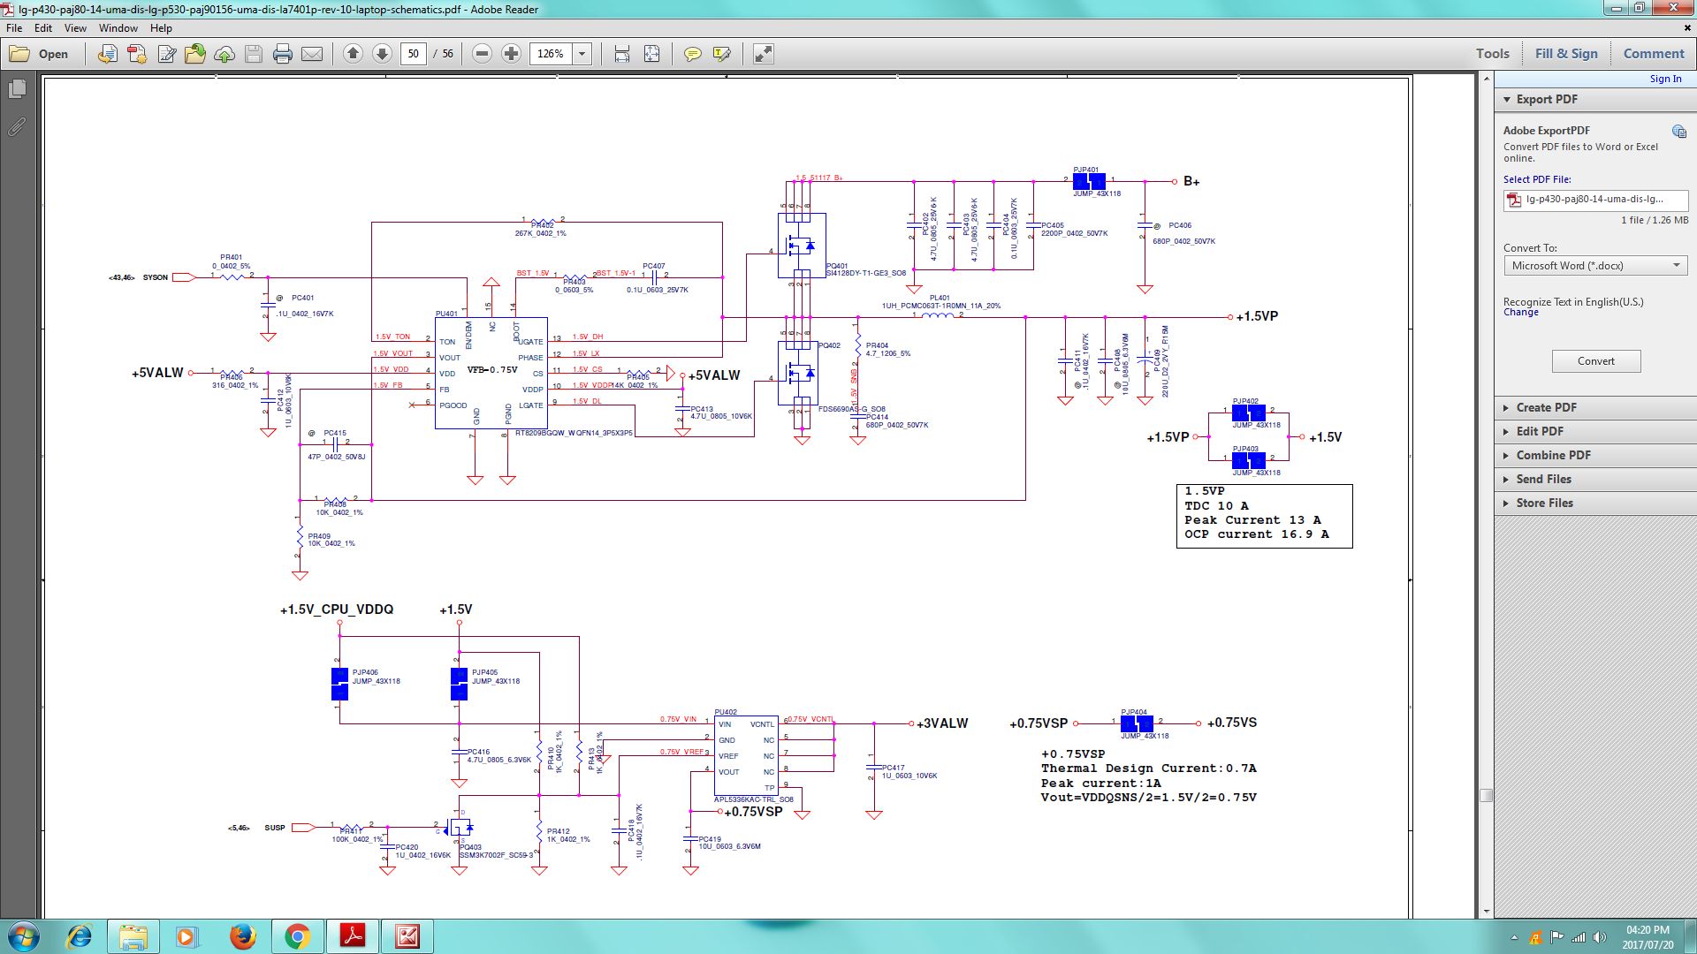Add a sticky note comment

point(693,54)
